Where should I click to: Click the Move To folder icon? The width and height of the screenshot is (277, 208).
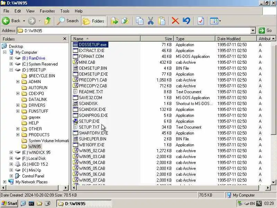click(x=114, y=21)
